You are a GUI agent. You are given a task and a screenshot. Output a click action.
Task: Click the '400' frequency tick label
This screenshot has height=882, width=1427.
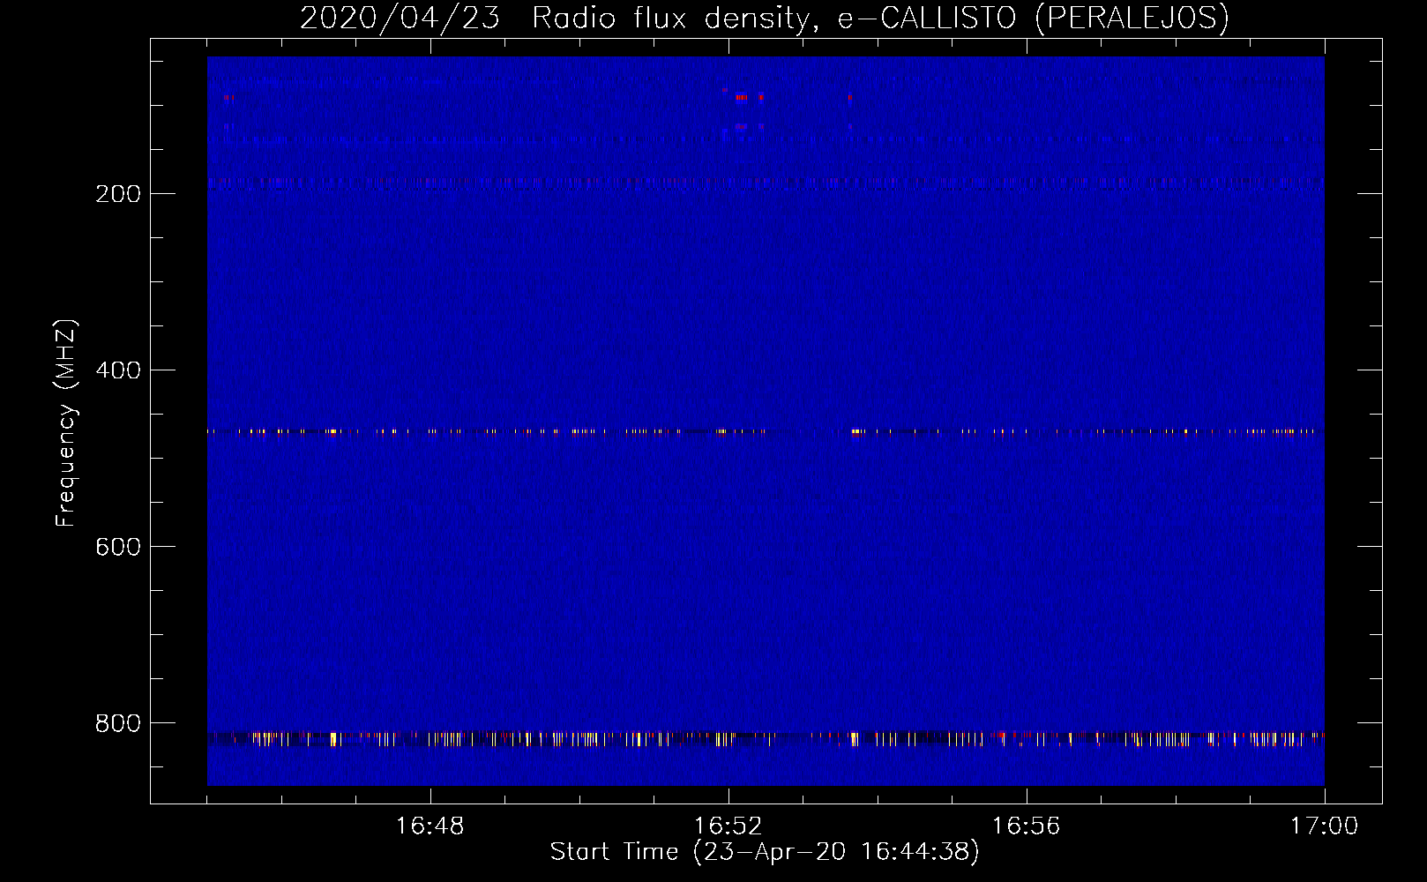[118, 370]
